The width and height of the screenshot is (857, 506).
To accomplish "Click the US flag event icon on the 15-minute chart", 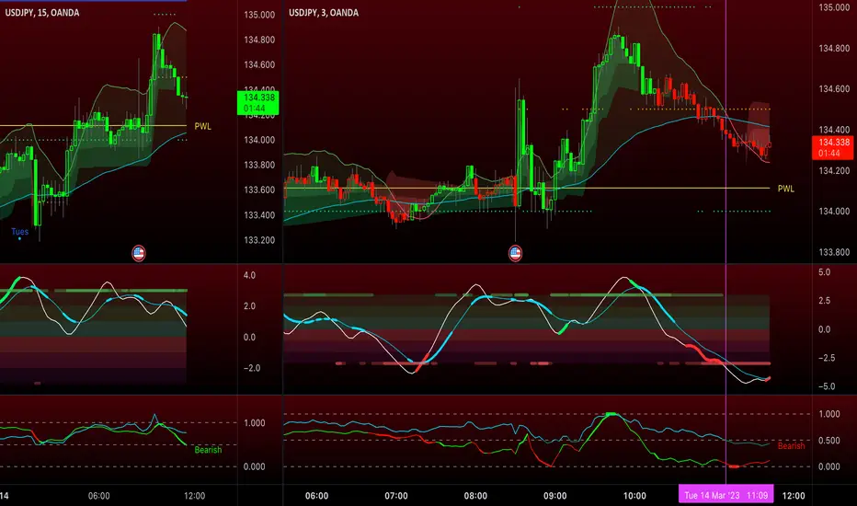I will [x=139, y=253].
